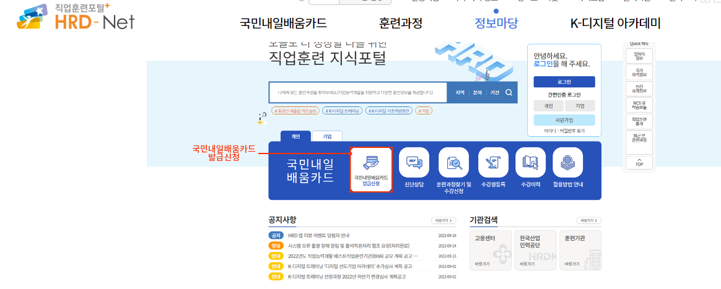Open 일자리 정보 in Quick menu

pos(639,56)
